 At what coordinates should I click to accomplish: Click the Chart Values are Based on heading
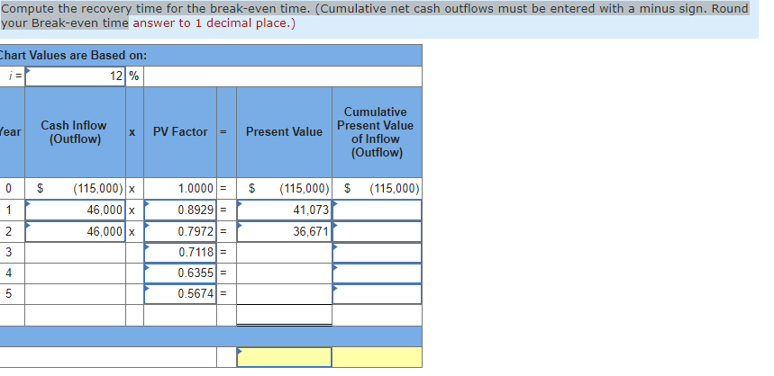(73, 56)
